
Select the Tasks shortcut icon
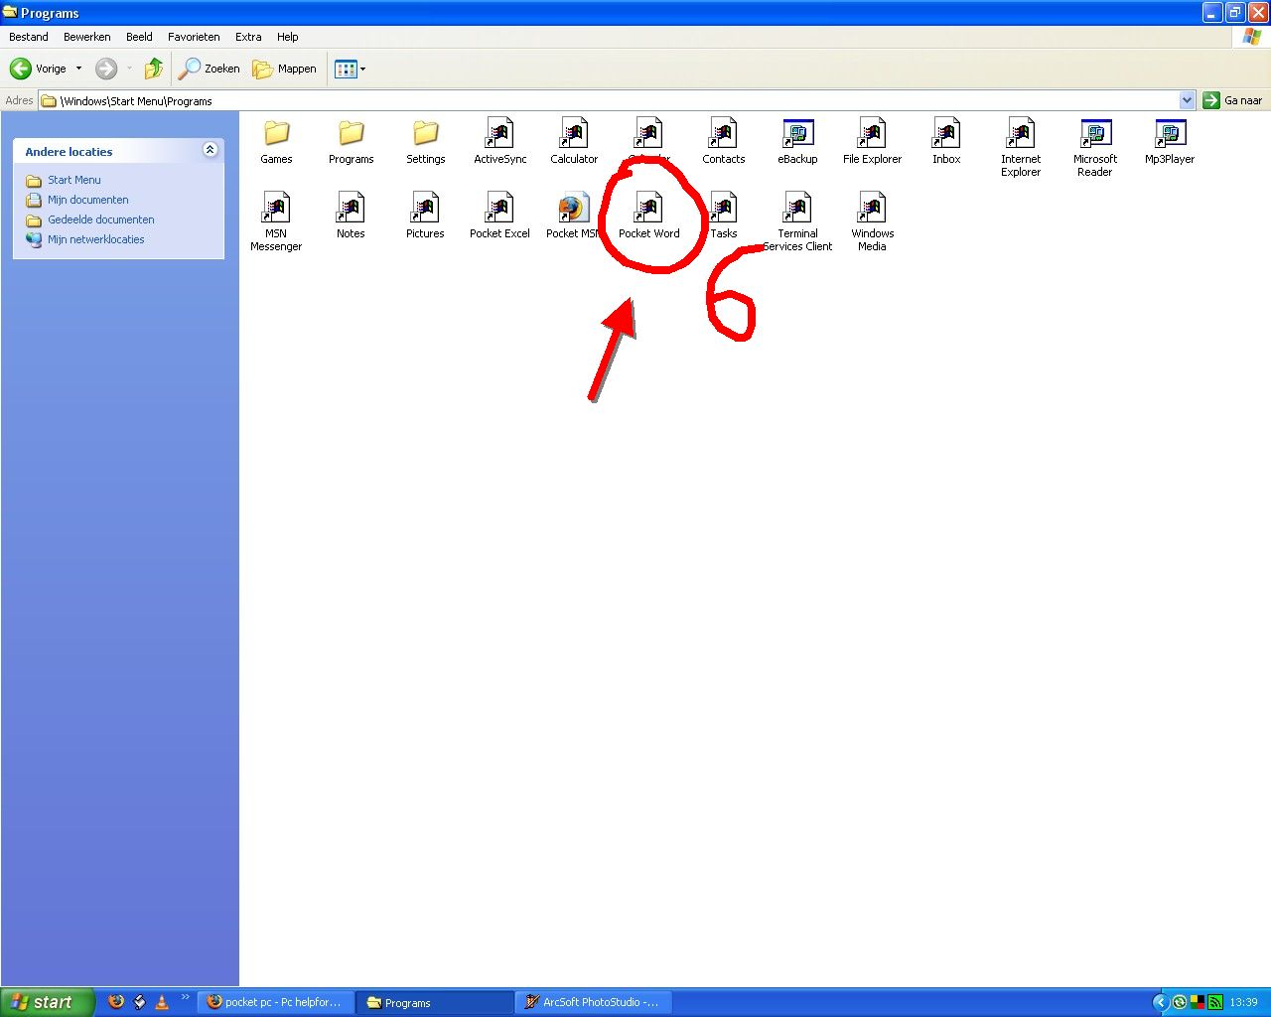pos(723,208)
